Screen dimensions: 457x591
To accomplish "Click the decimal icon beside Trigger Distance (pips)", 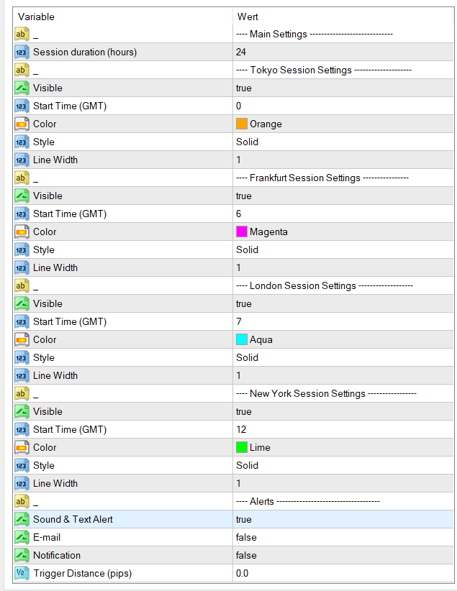I will click(22, 573).
